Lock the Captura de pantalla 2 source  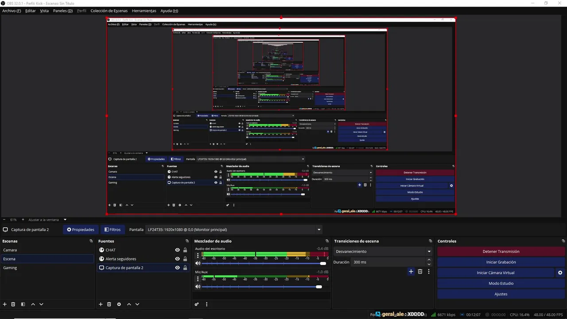(x=185, y=268)
